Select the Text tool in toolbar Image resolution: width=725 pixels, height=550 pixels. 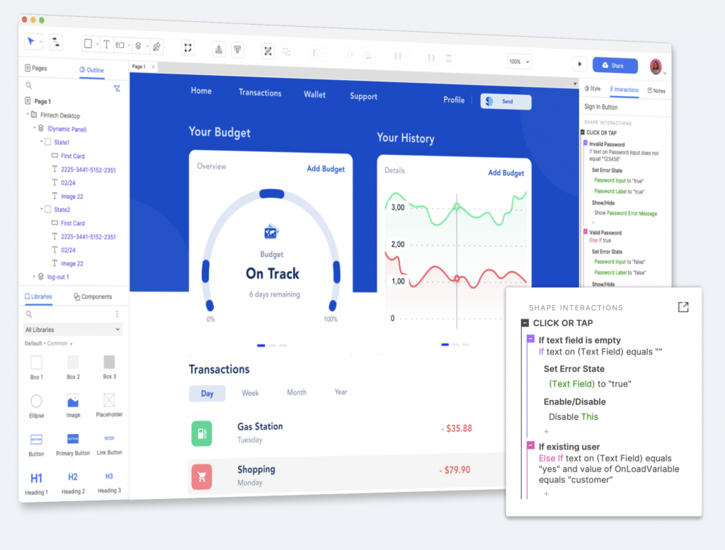(107, 44)
